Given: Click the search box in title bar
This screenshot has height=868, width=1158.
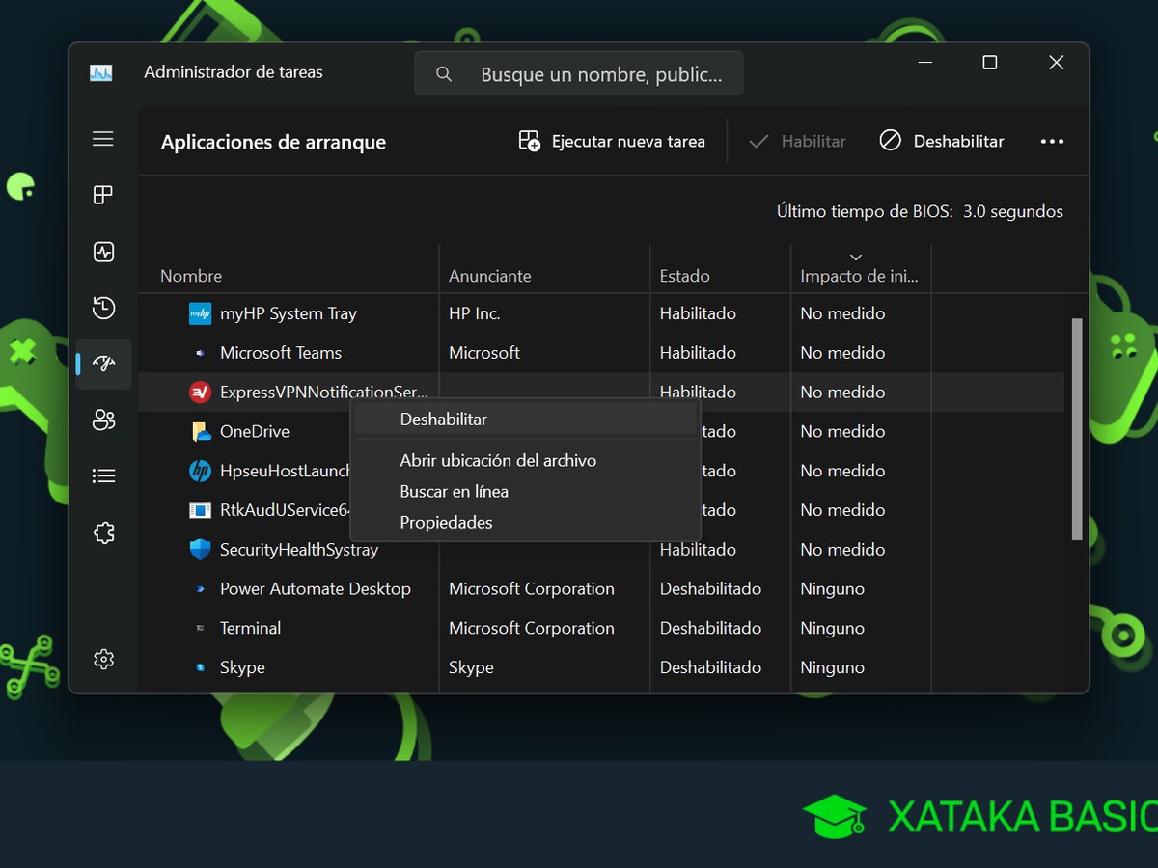Looking at the screenshot, I should click(579, 74).
